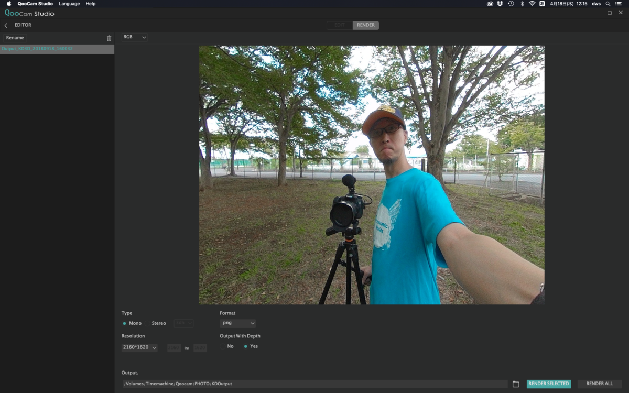Click the date and time in menu bar

568,4
